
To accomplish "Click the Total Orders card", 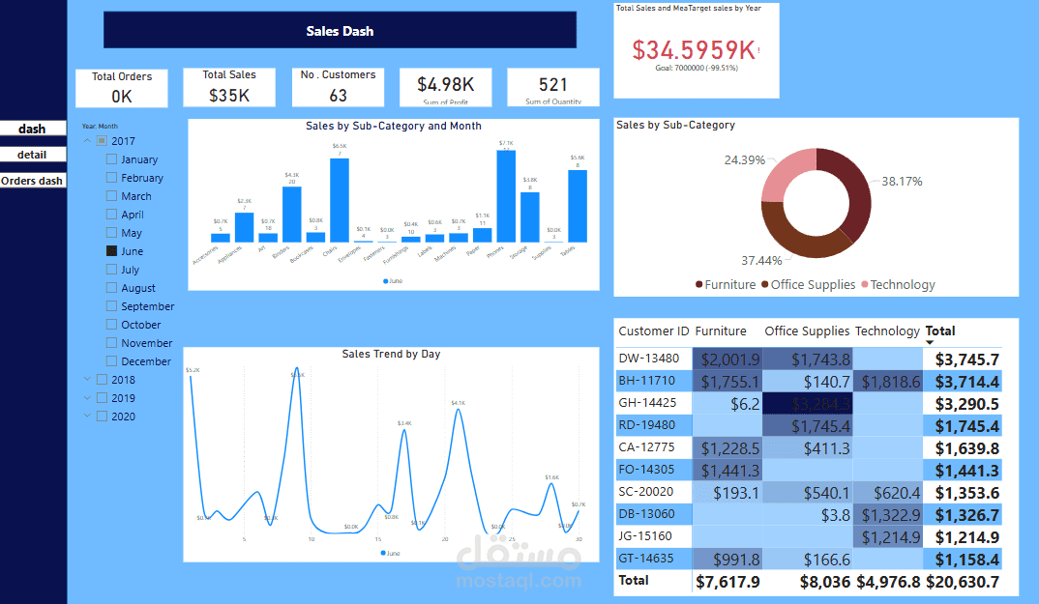I will click(x=121, y=87).
